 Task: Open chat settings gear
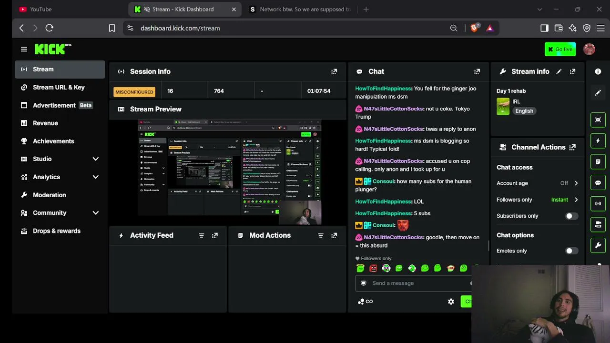(451, 302)
